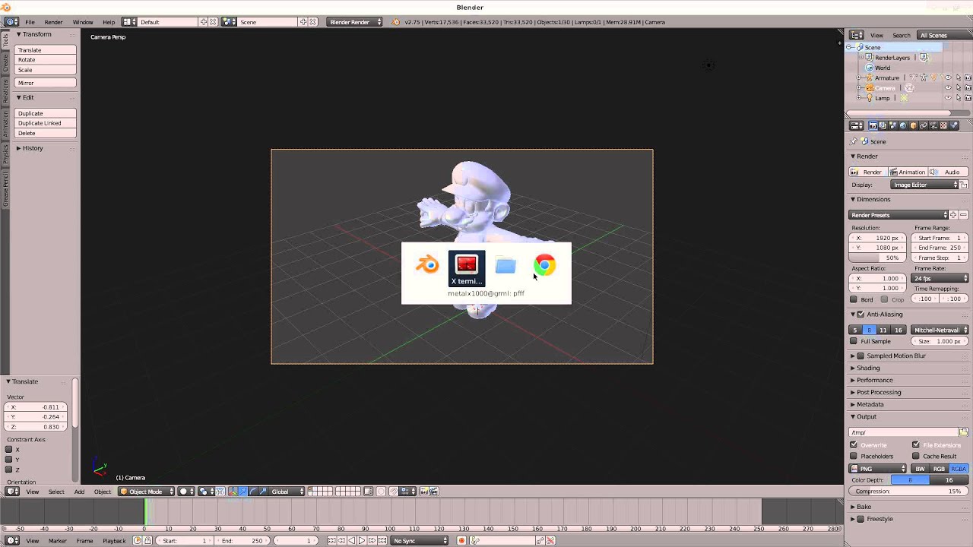Image resolution: width=973 pixels, height=547 pixels.
Task: Select X terminal in the app switcher
Action: coord(466,269)
